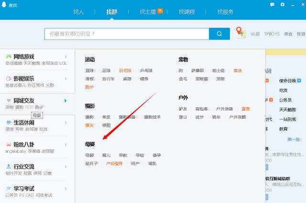The height and width of the screenshot is (203, 306).
Task: Open the 使命召唤 hot word
Action: click(x=288, y=81)
